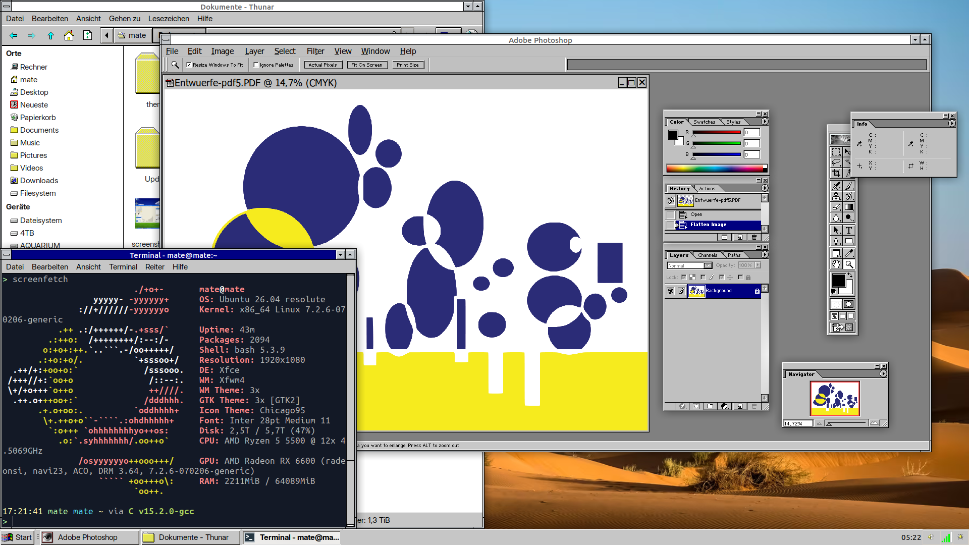
Task: Create new document from current history state
Action: tap(725, 237)
